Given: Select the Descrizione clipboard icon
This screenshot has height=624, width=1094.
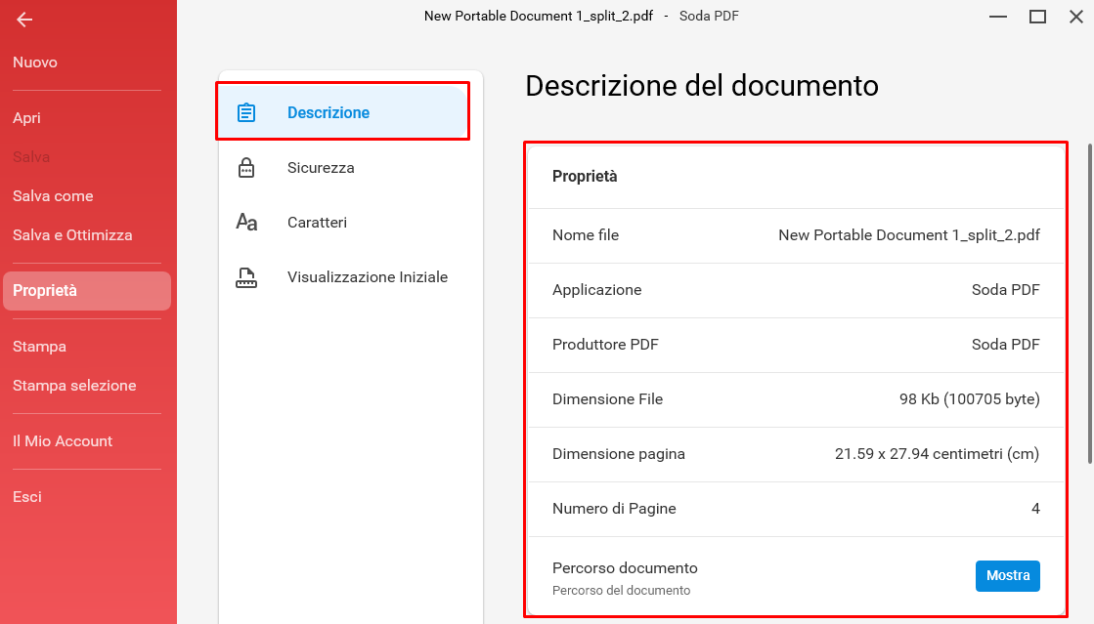Looking at the screenshot, I should [246, 112].
